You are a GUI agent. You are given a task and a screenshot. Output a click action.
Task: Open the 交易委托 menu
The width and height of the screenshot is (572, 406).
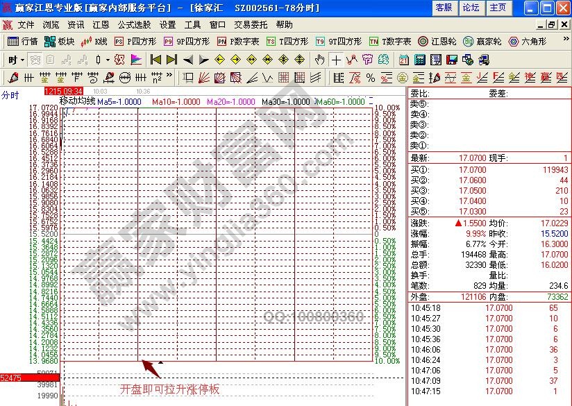point(251,24)
